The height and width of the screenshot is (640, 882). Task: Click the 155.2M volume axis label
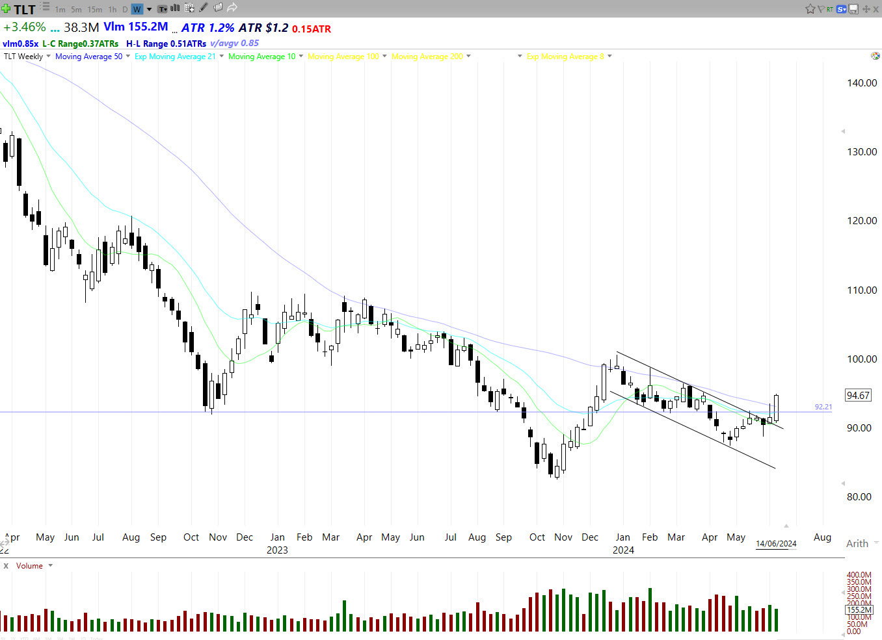coord(858,610)
